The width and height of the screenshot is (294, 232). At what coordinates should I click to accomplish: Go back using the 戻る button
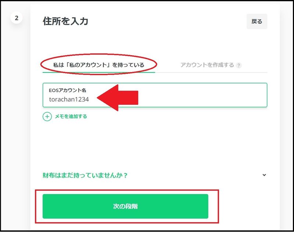[x=257, y=21]
